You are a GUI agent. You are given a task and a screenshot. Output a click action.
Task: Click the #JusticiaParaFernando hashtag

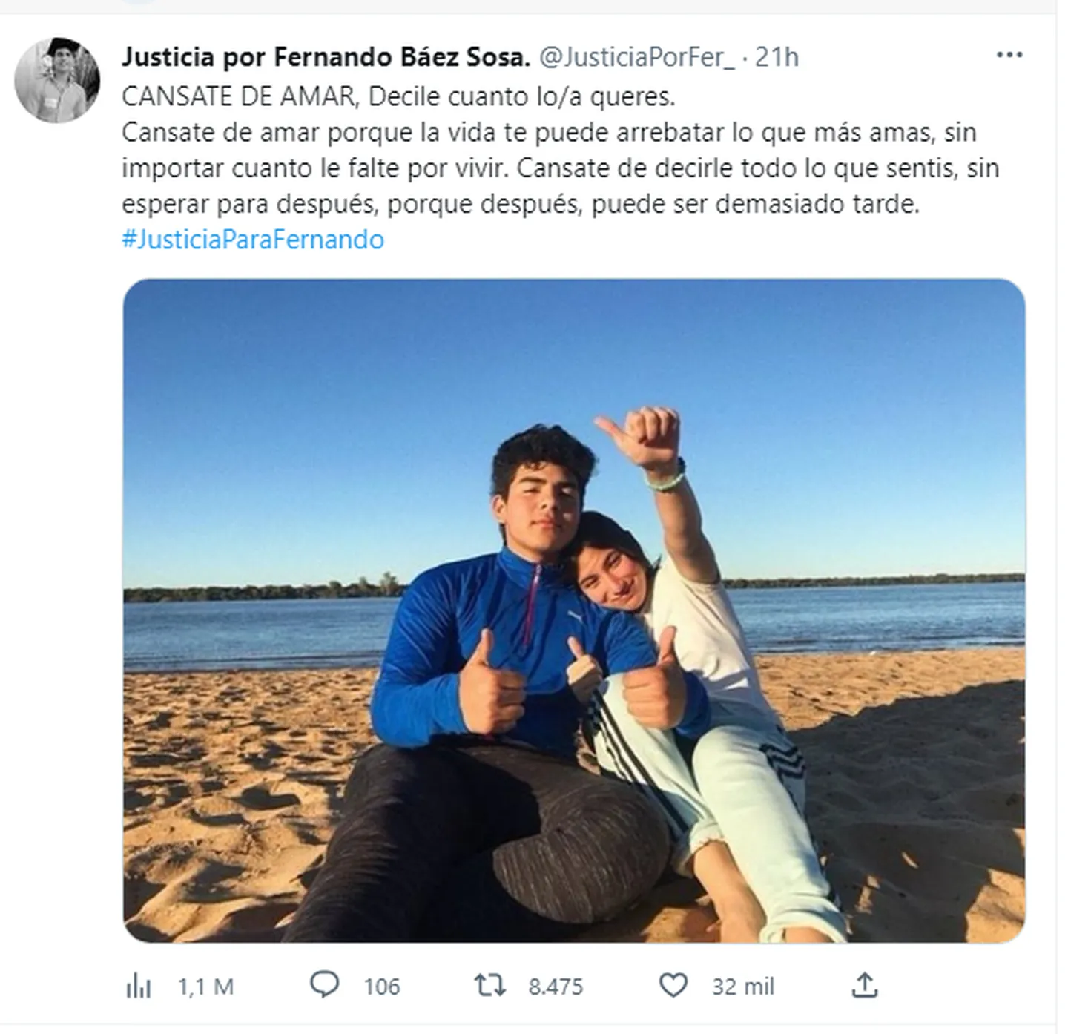pyautogui.click(x=253, y=240)
